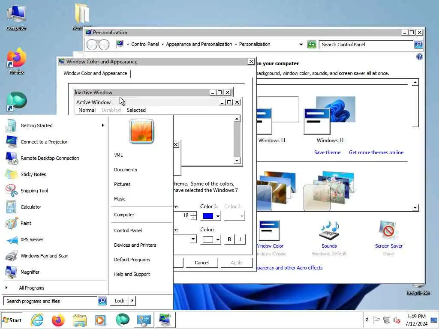The height and width of the screenshot is (329, 439).
Task: Open Devices and Printers
Action: coord(135,245)
